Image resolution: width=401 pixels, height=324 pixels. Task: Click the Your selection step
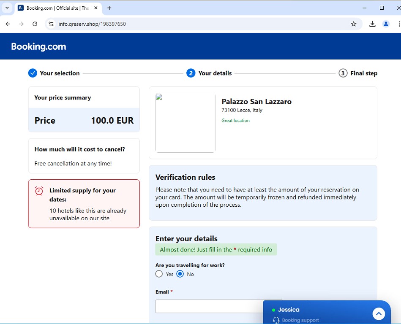[x=54, y=73]
